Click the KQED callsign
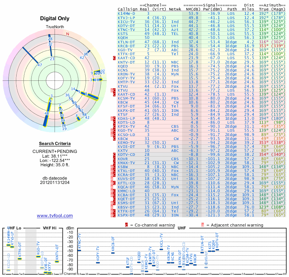Viewport: 289px width, 277px height. tap(123, 66)
